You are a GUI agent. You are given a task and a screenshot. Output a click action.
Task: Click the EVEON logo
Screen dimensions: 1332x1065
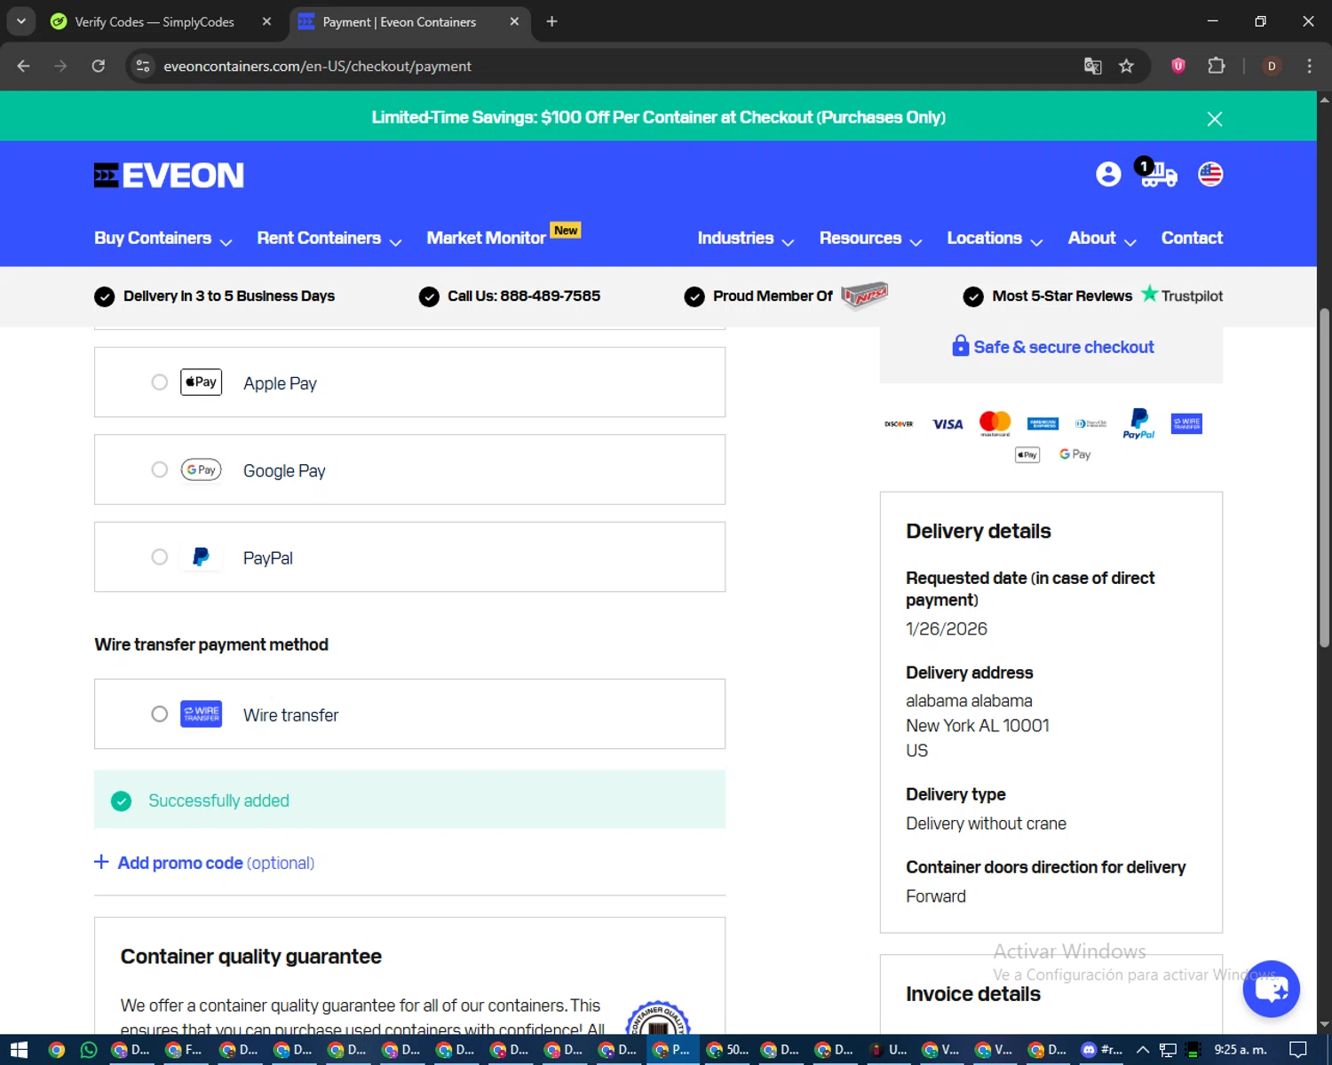point(169,176)
